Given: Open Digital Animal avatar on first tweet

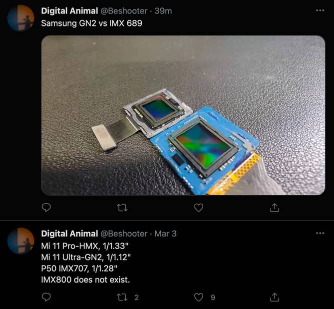Looking at the screenshot, I should 20,18.
